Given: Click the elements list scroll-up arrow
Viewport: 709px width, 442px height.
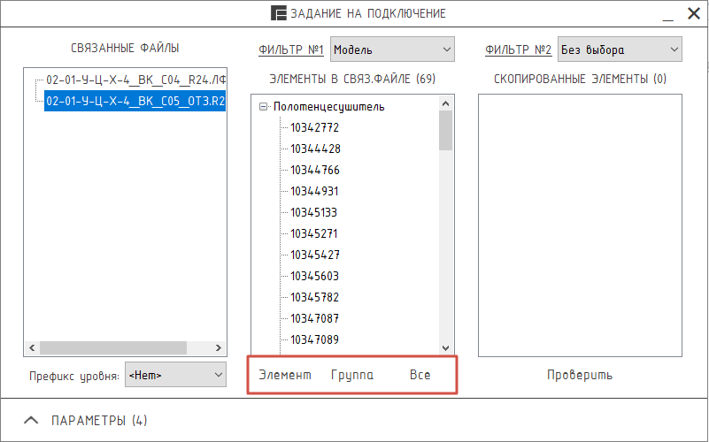Looking at the screenshot, I should click(445, 103).
